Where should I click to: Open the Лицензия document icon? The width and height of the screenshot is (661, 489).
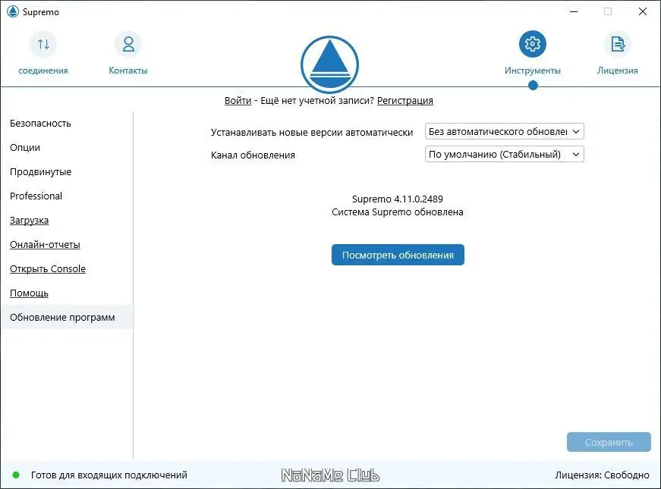[x=617, y=44]
